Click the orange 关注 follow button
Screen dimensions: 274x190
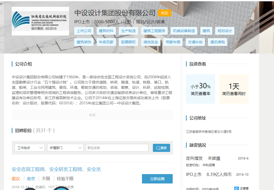(164, 13)
